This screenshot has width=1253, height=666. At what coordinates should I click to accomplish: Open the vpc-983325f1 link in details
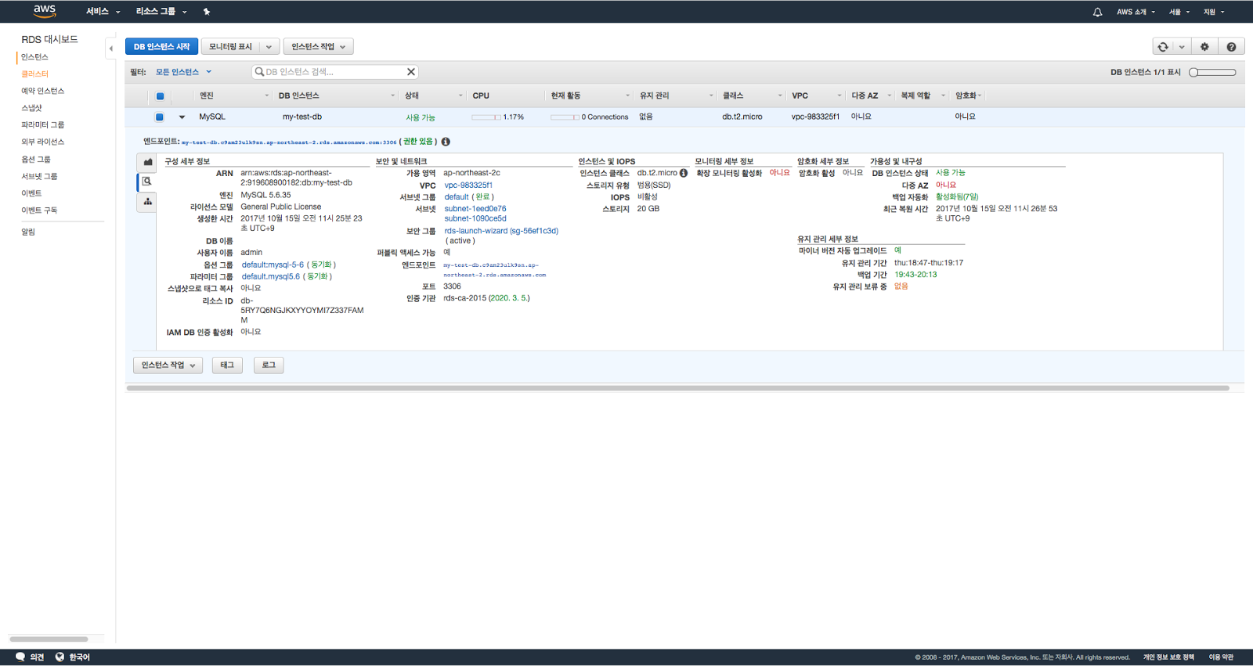coord(468,185)
